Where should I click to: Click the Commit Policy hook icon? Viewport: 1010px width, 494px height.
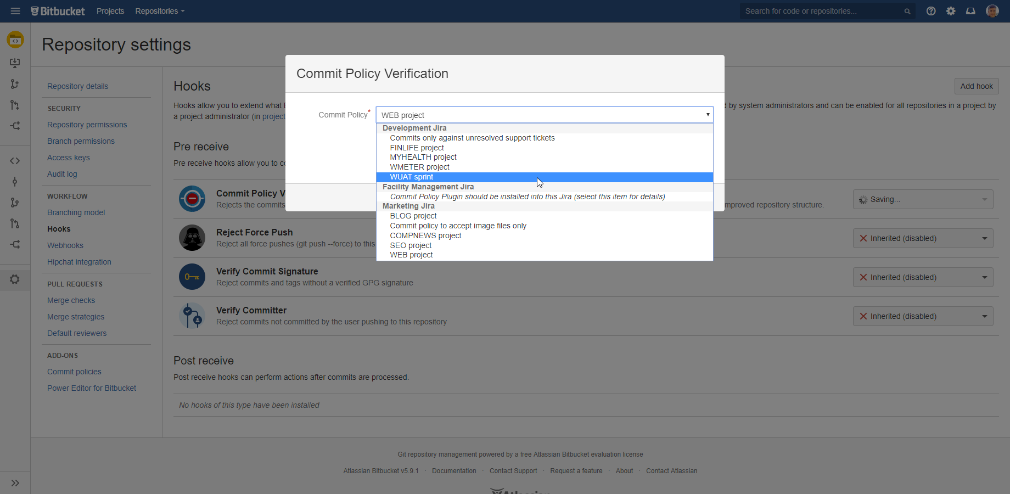(192, 199)
